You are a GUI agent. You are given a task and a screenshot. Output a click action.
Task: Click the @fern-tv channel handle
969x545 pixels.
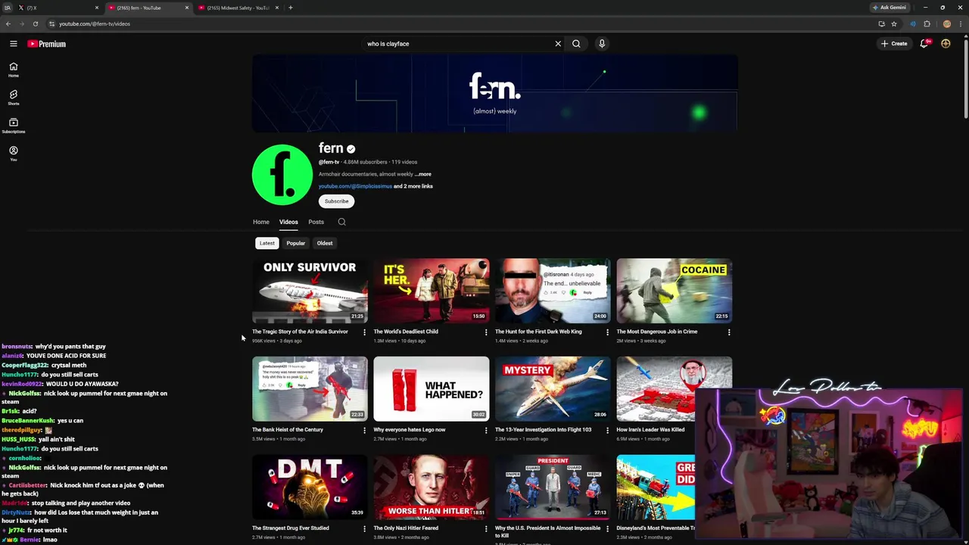click(x=329, y=162)
